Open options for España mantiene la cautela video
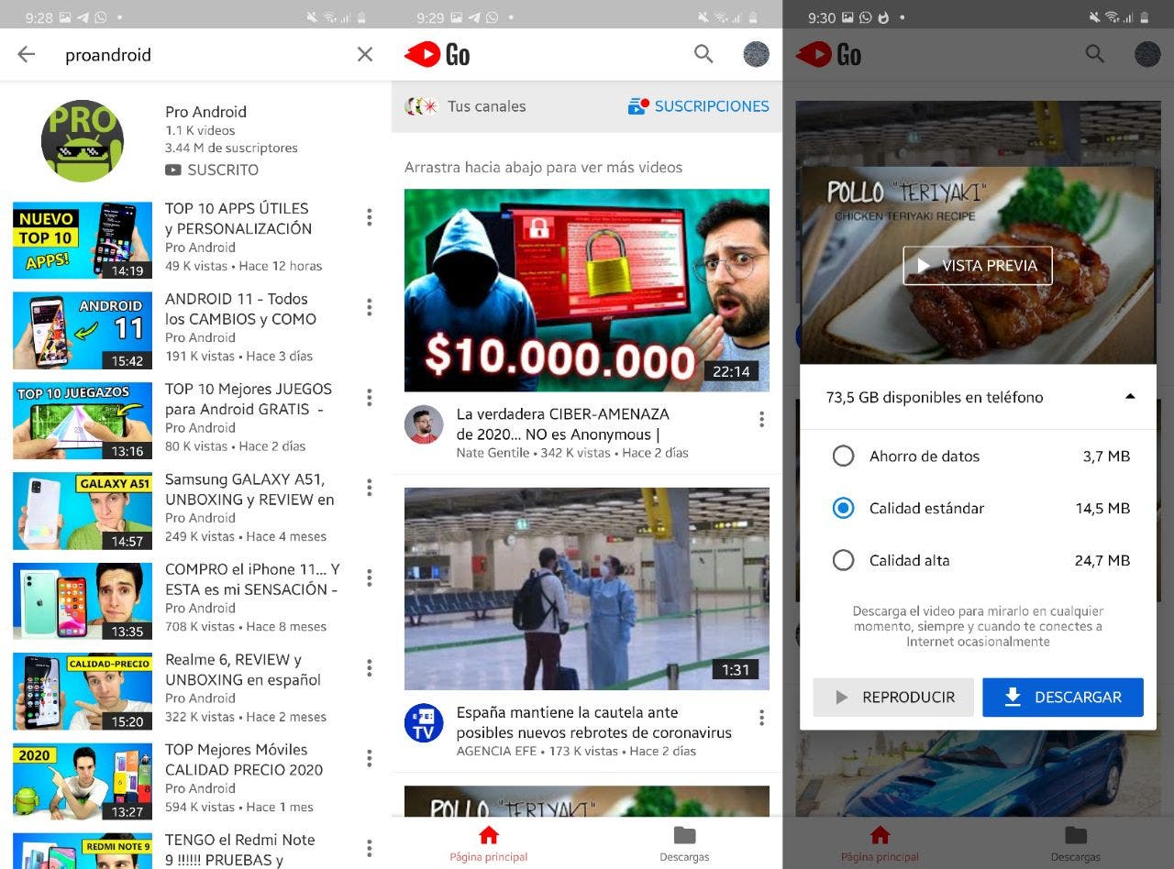This screenshot has height=869, width=1174. click(x=761, y=718)
